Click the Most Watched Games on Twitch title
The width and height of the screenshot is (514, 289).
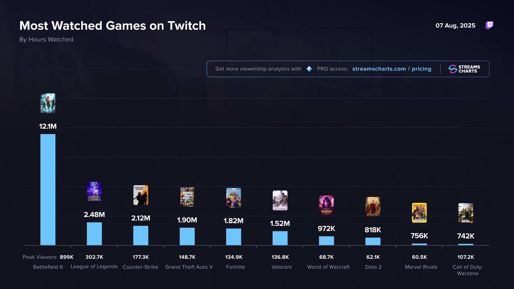(112, 26)
